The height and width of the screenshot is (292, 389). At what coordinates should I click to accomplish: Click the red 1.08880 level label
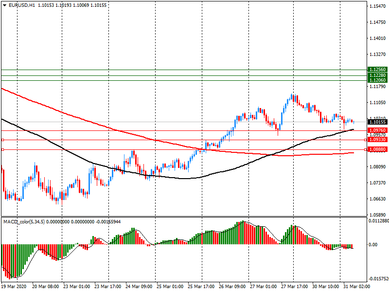[377, 149]
